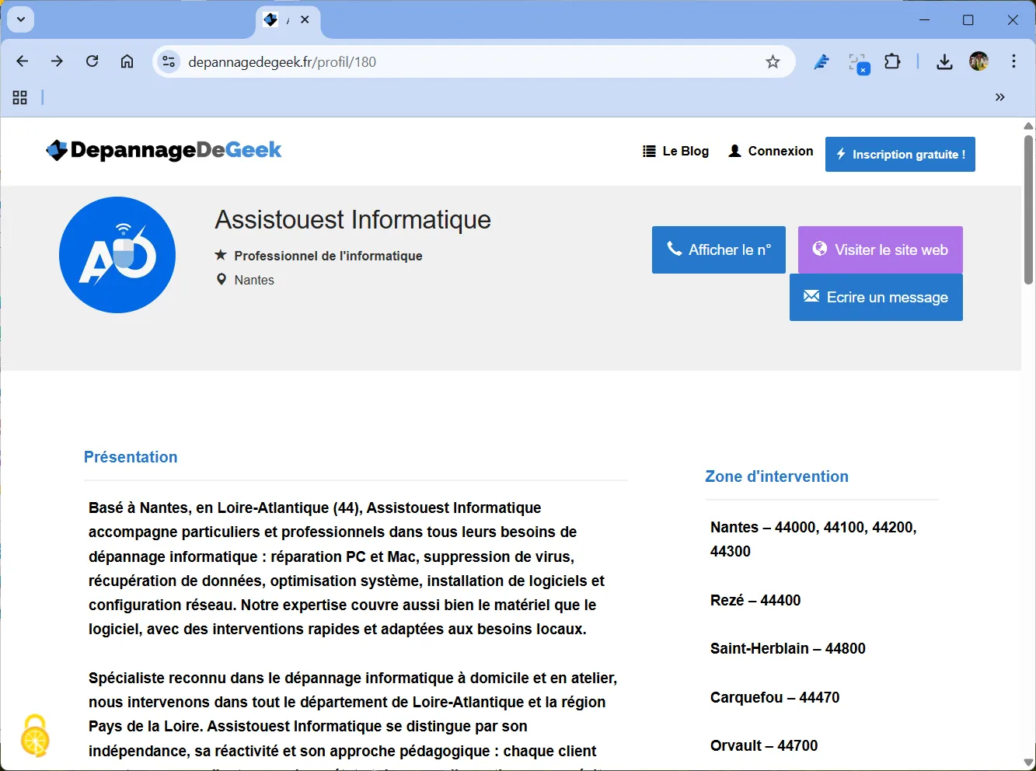The height and width of the screenshot is (771, 1036).
Task: Click Afficher le n° phone button
Action: click(x=719, y=250)
